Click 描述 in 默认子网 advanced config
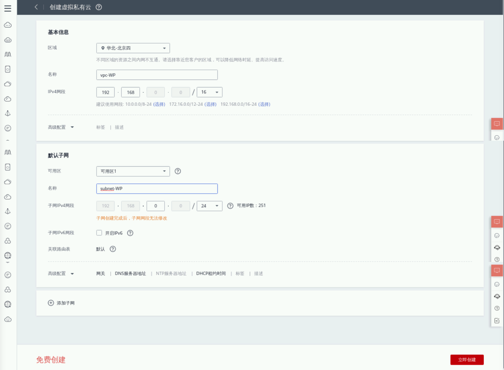 [x=259, y=274]
